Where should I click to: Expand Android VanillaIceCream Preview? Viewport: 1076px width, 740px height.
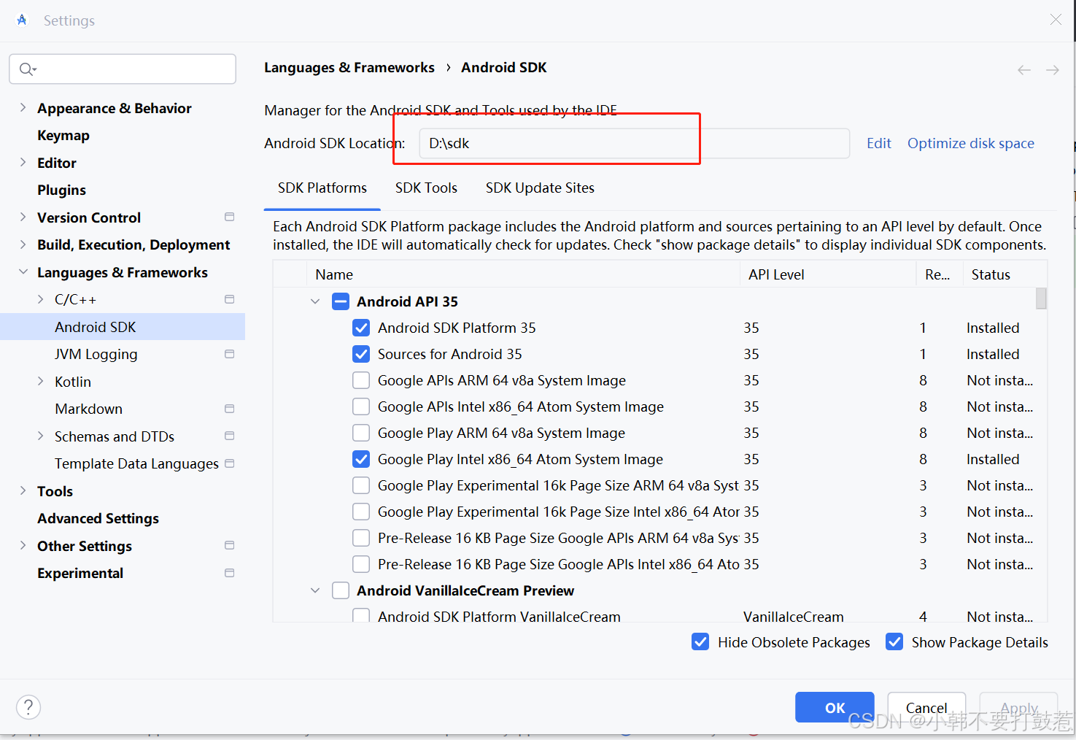click(314, 590)
